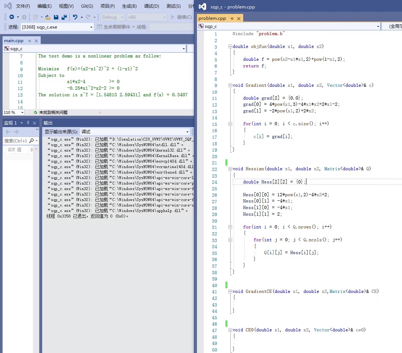Image resolution: width=402 pixels, height=353 pixels.
Task: Open the Watch 1 window options dropdown
Action: (x=22, y=123)
